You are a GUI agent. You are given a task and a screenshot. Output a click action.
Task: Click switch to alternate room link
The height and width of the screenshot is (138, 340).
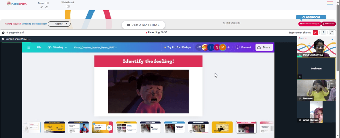pyautogui.click(x=34, y=24)
